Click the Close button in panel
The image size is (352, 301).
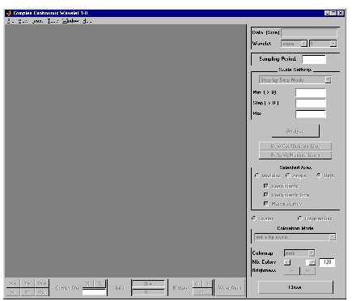pos(295,287)
